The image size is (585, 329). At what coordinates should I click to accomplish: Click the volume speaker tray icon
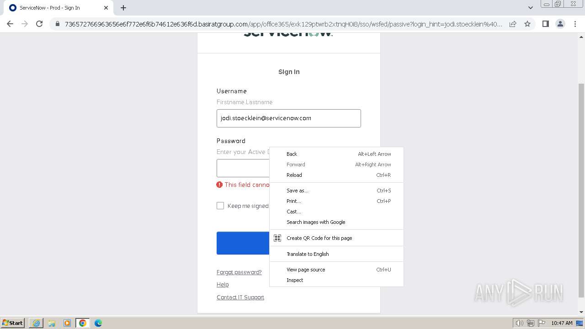(x=520, y=323)
